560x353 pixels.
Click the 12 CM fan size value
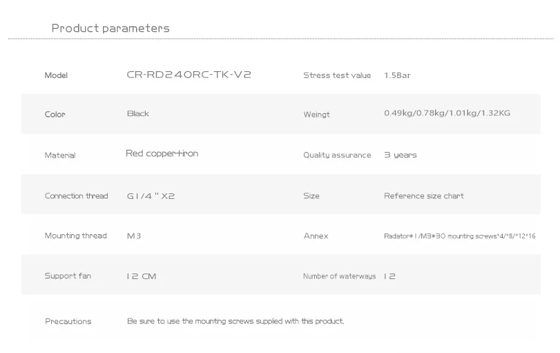pyautogui.click(x=142, y=276)
